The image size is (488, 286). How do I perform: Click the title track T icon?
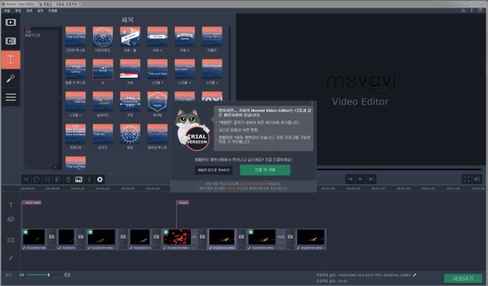pos(11,205)
